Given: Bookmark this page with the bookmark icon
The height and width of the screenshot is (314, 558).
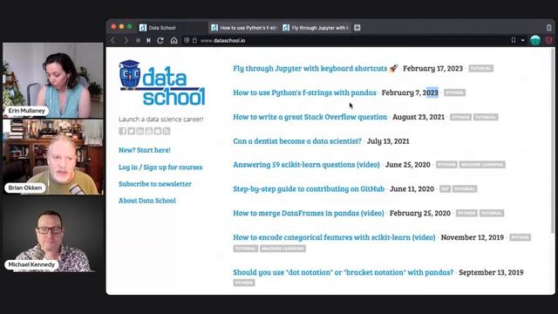Looking at the screenshot, I should tap(514, 41).
